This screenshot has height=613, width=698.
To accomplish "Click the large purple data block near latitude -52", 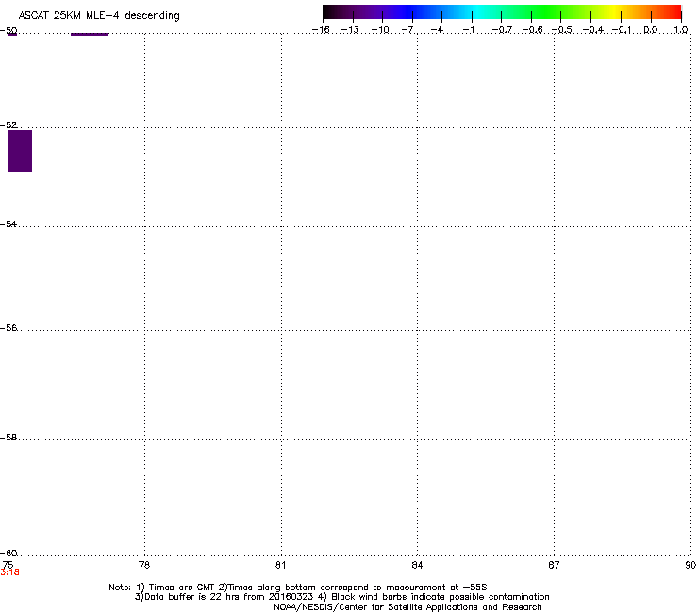I will coord(20,151).
